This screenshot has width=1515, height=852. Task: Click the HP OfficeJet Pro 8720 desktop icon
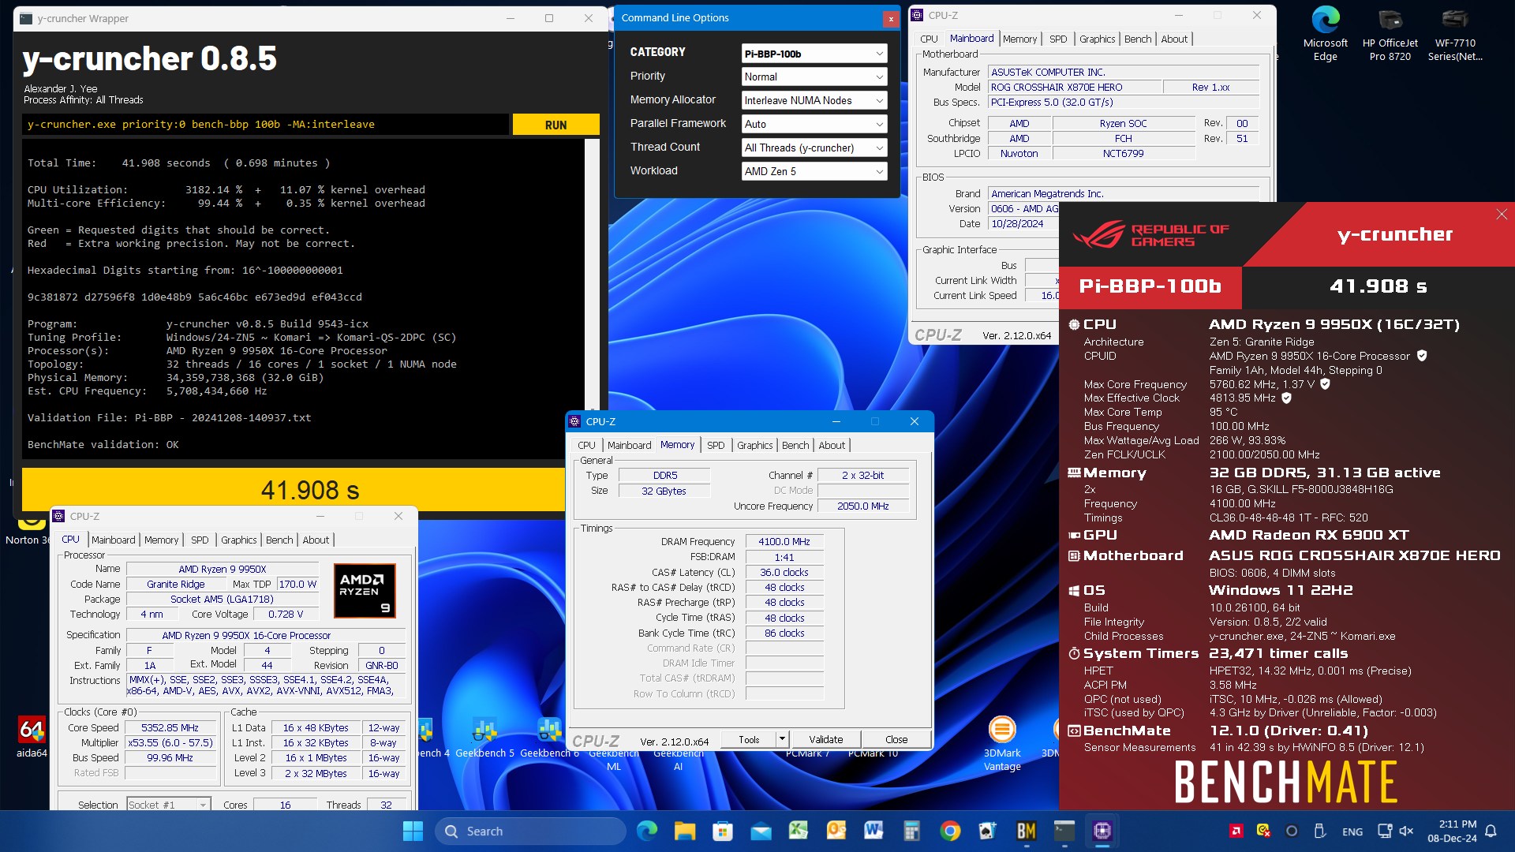coord(1390,34)
